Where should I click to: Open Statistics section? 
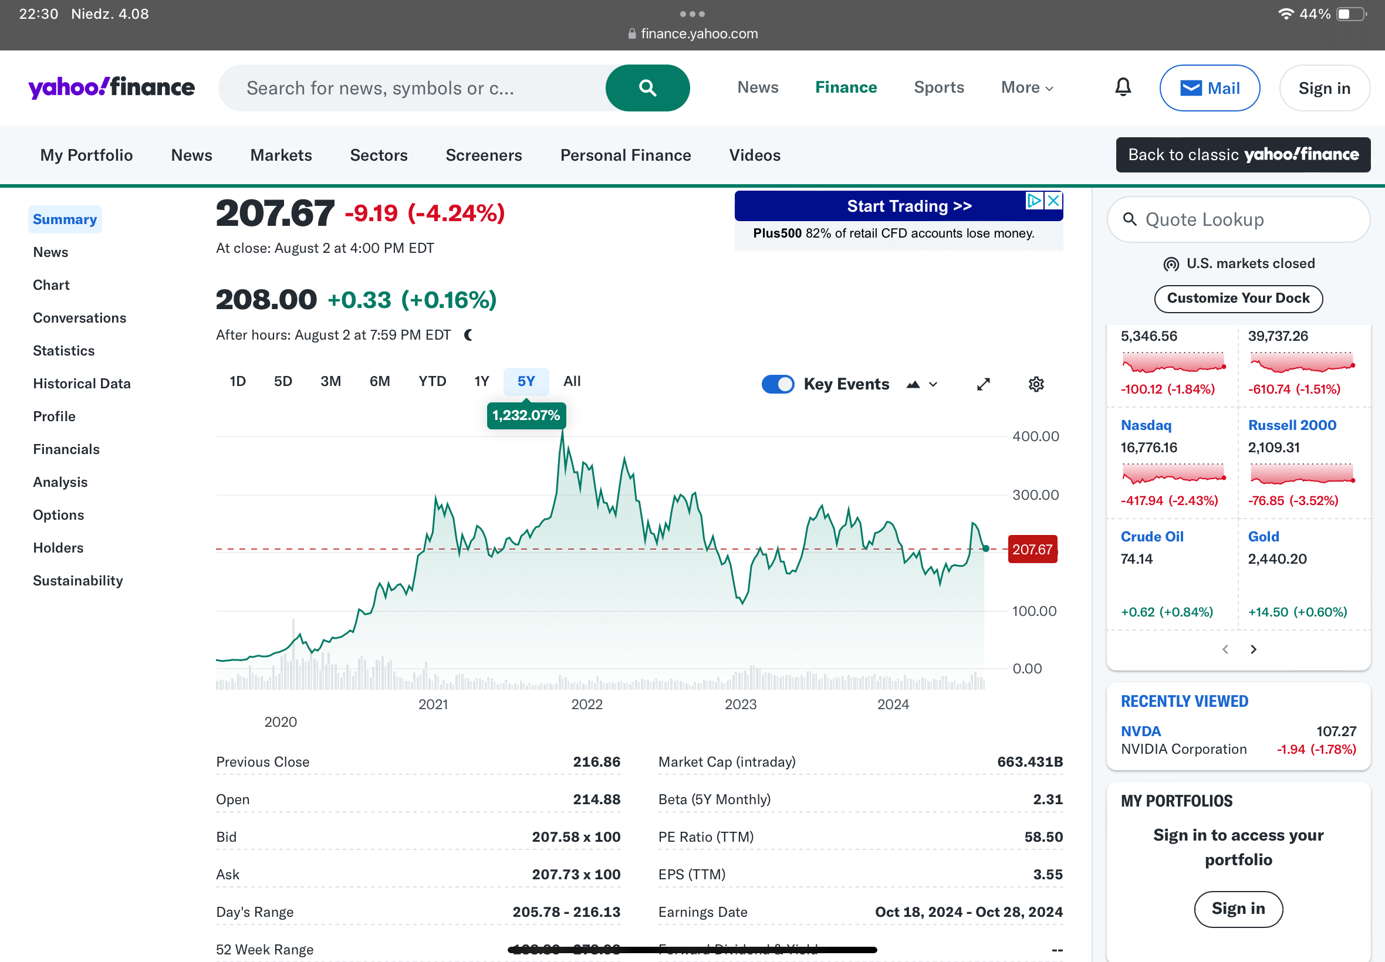63,351
